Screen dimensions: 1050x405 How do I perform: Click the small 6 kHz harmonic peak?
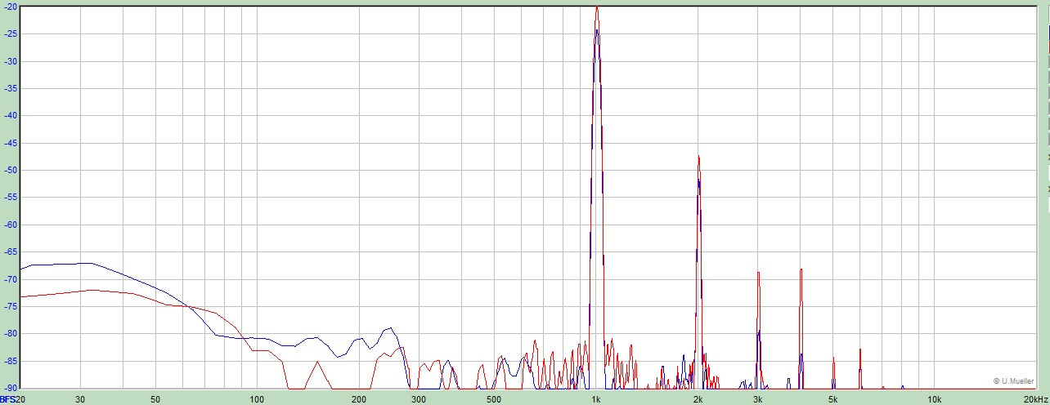(x=860, y=350)
